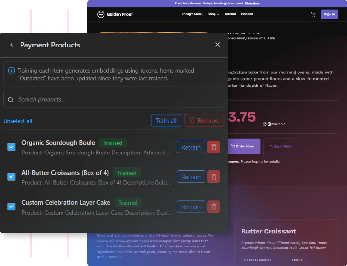Retrain All-Butter Croissants (Box of 4)
347x266 pixels.
[x=191, y=177]
